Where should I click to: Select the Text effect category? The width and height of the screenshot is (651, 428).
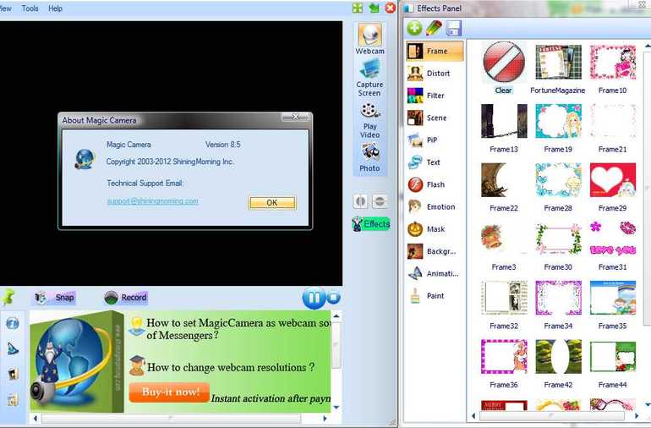click(435, 162)
